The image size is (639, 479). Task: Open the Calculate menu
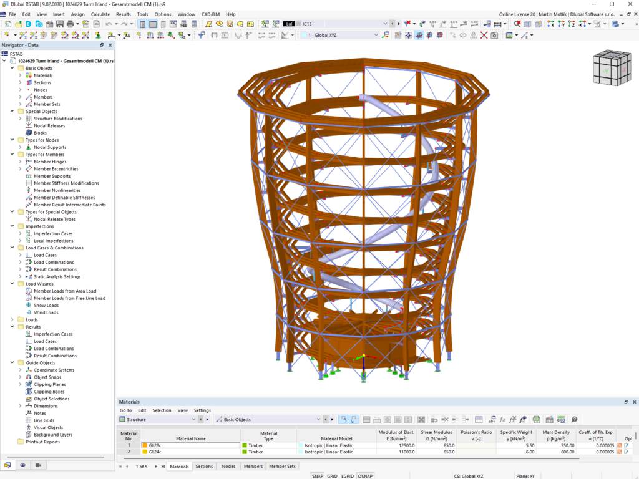click(x=100, y=14)
